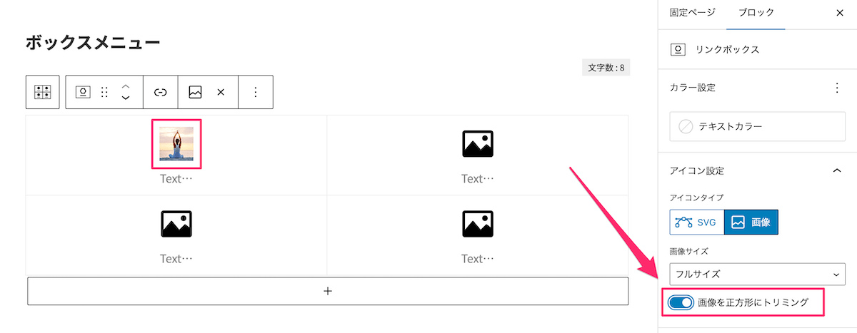
Task: Click the Link Box block type icon
Action: point(84,92)
